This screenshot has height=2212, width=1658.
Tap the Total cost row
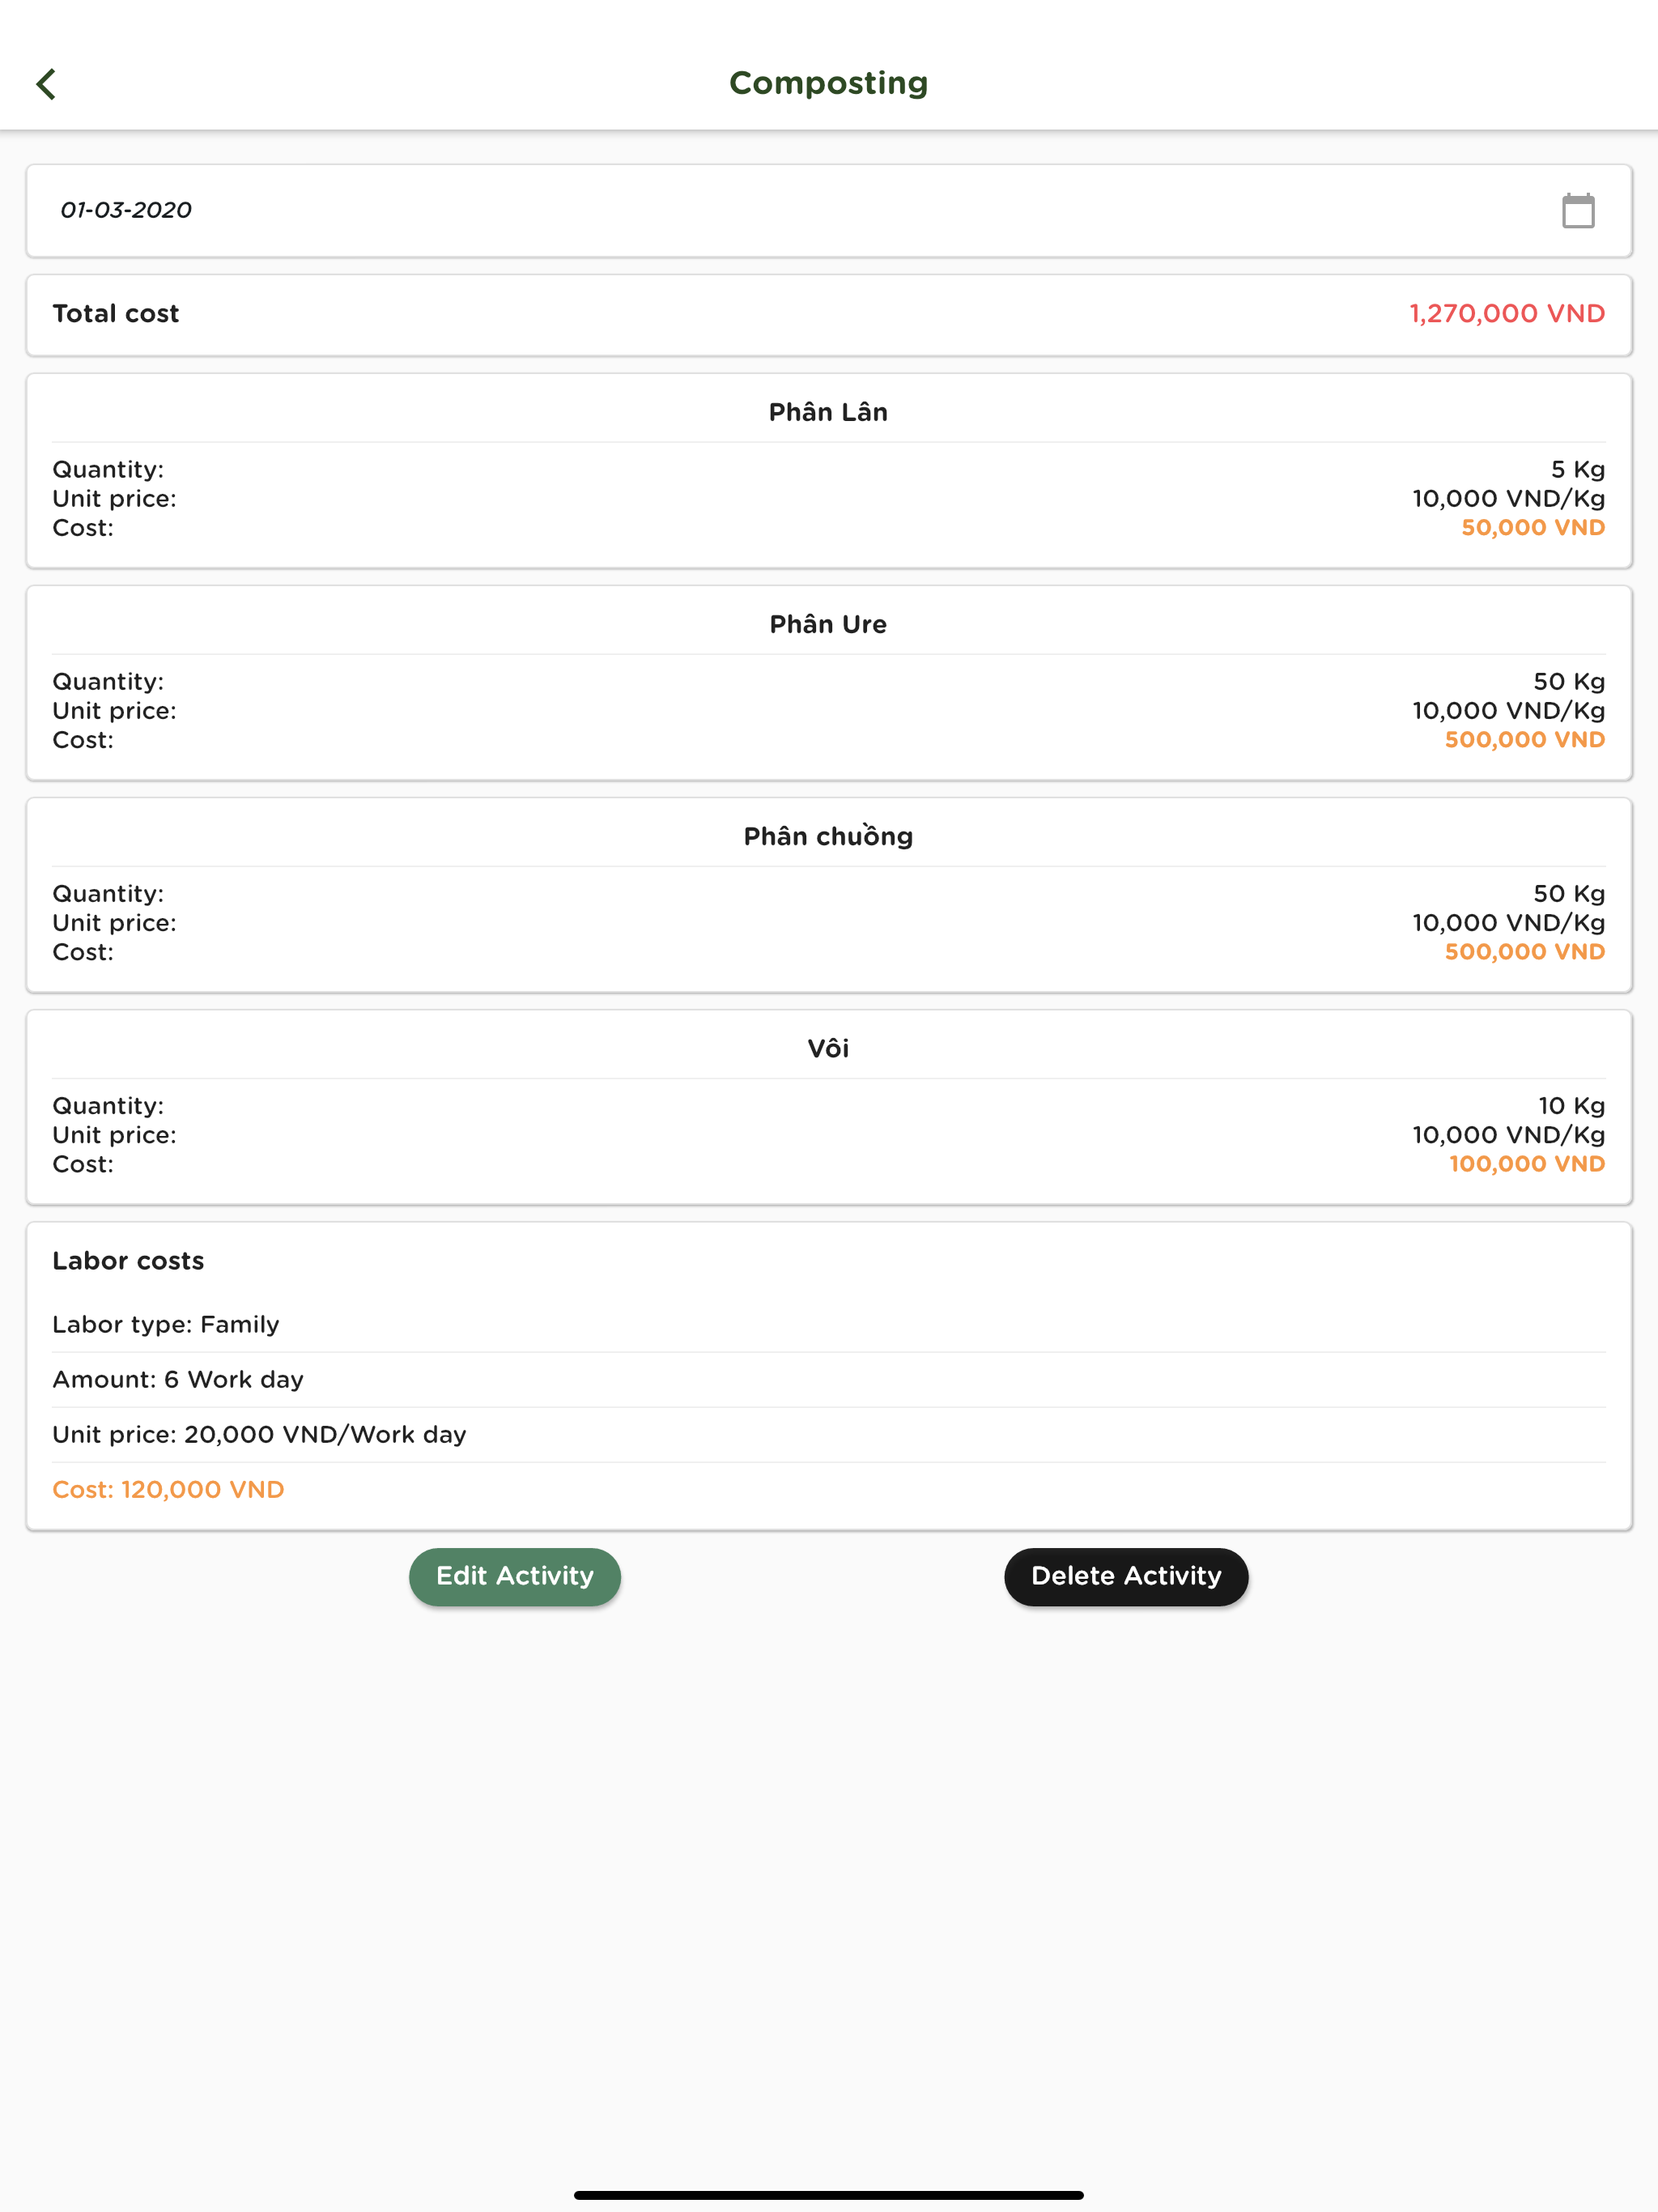pos(829,314)
